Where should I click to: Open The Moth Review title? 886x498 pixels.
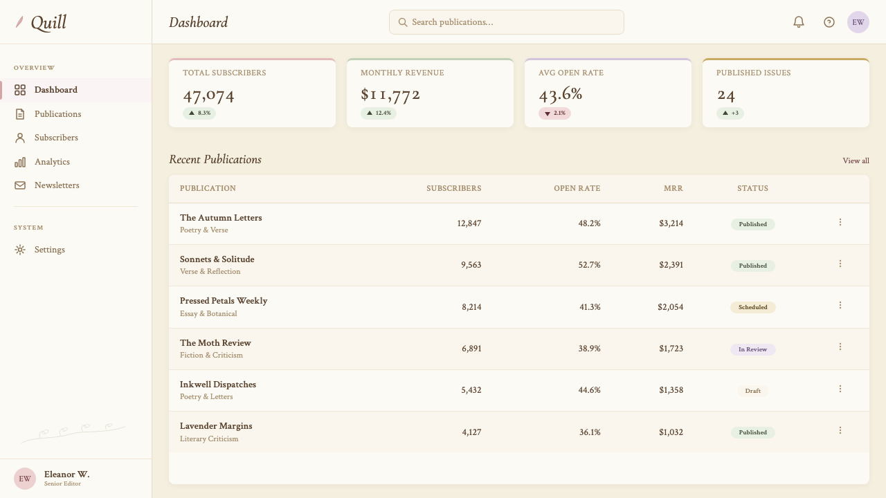pos(215,343)
